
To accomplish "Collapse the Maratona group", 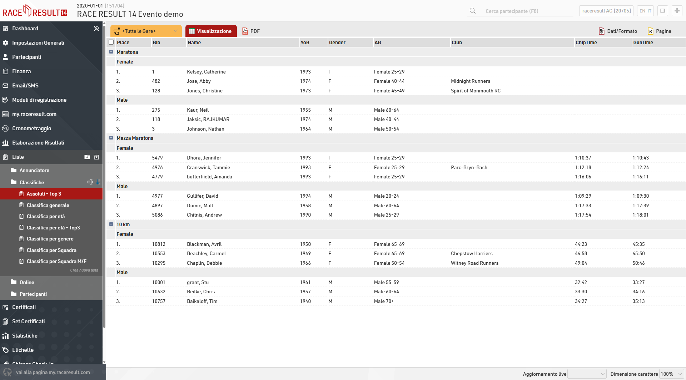I will click(x=111, y=52).
